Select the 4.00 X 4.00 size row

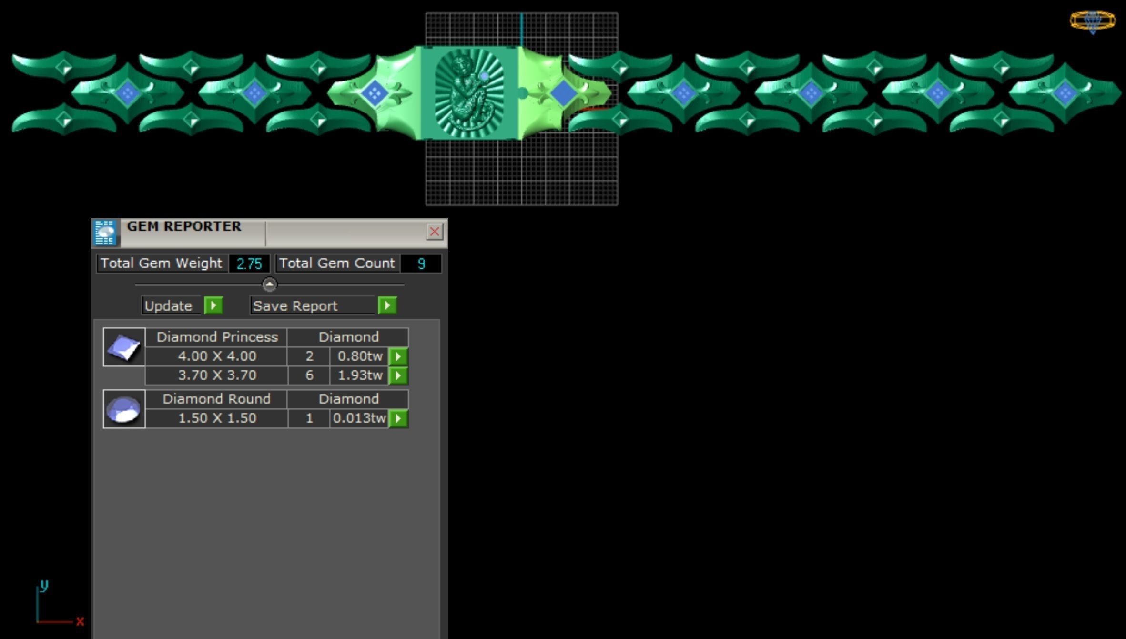pos(217,356)
